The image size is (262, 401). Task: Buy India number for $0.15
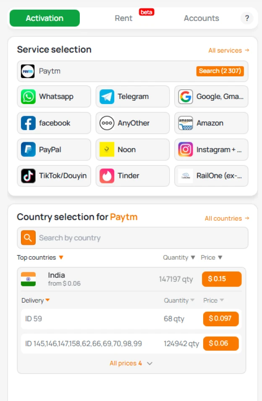(x=221, y=279)
